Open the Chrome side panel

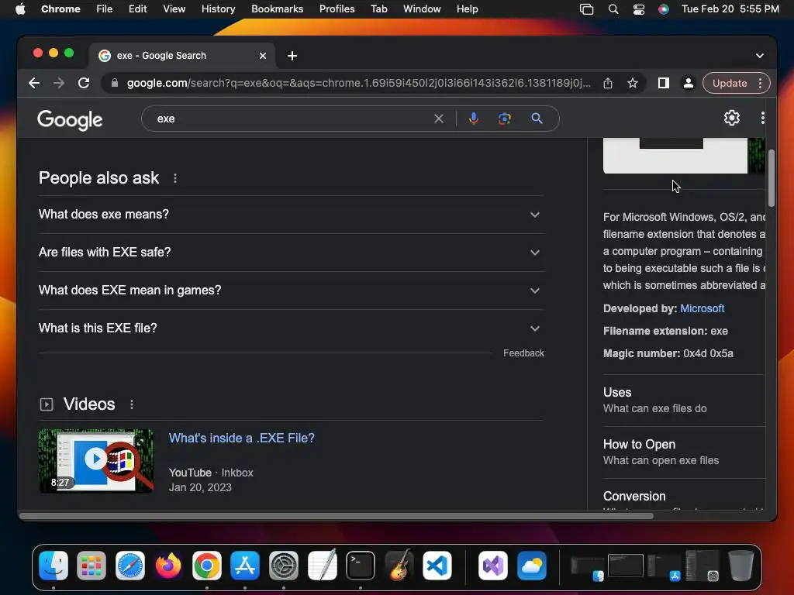[x=664, y=83]
